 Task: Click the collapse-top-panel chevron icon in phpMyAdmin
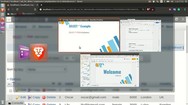pyautogui.click(x=183, y=20)
